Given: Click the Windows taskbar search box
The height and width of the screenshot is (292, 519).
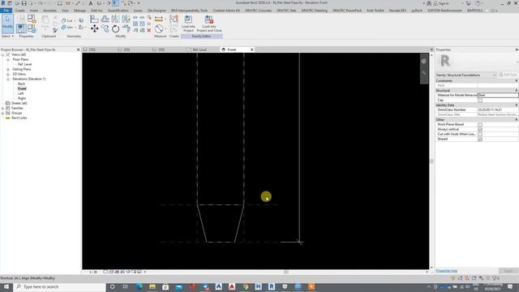Looking at the screenshot, I should [x=59, y=286].
